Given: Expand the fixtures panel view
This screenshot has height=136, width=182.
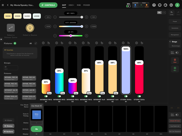Looking at the screenshot, I should (x=36, y=43).
